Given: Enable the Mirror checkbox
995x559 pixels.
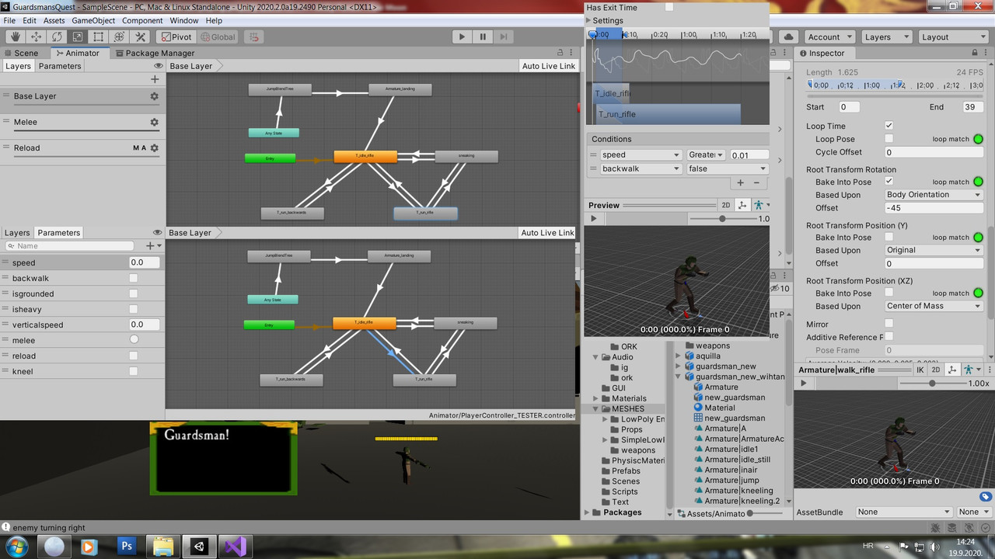Looking at the screenshot, I should click(889, 324).
